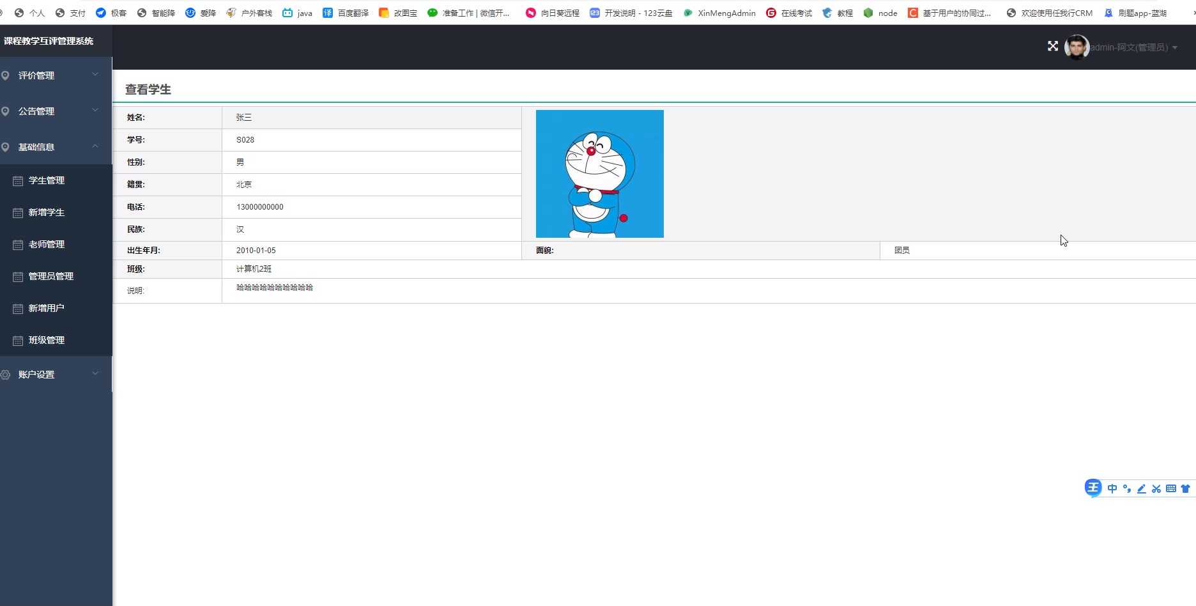Click the 账户设置 gear icon
The height and width of the screenshot is (606, 1196).
pos(5,375)
